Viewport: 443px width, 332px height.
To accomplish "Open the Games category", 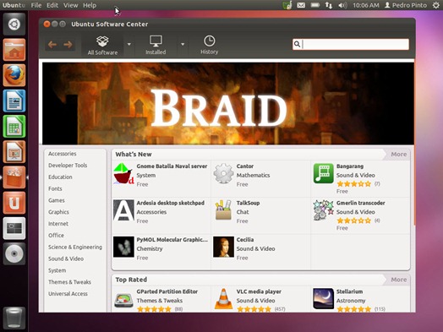I will 57,200.
